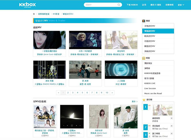This screenshot has width=191, height=140.
Task: Click the search magnifier icon
Action: (x=119, y=5)
